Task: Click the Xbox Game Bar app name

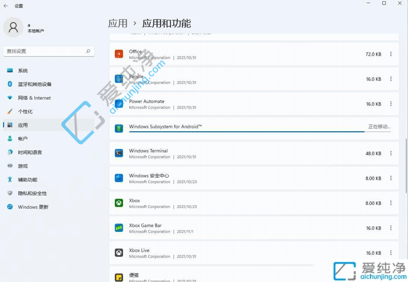Action: pyautogui.click(x=145, y=225)
